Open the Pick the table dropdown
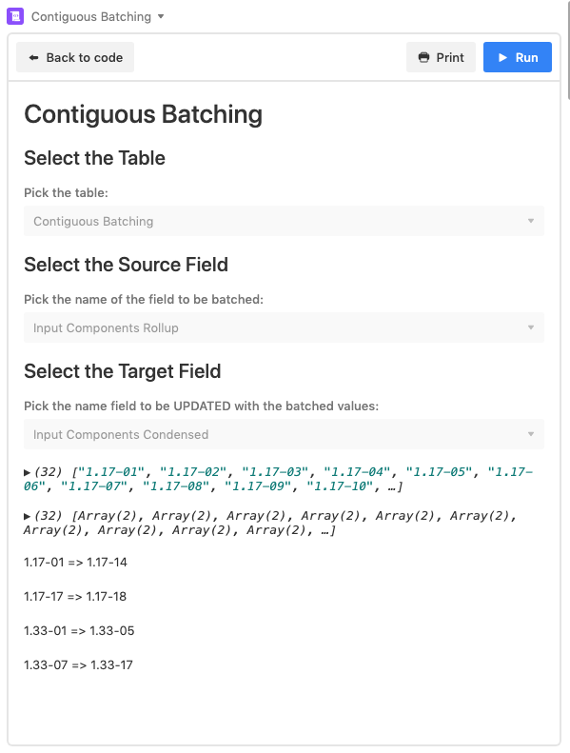Viewport: 570px width, 753px height. click(284, 221)
